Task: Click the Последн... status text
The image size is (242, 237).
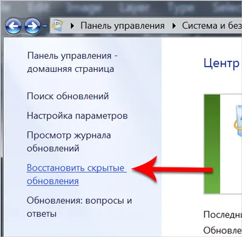Action: [223, 215]
